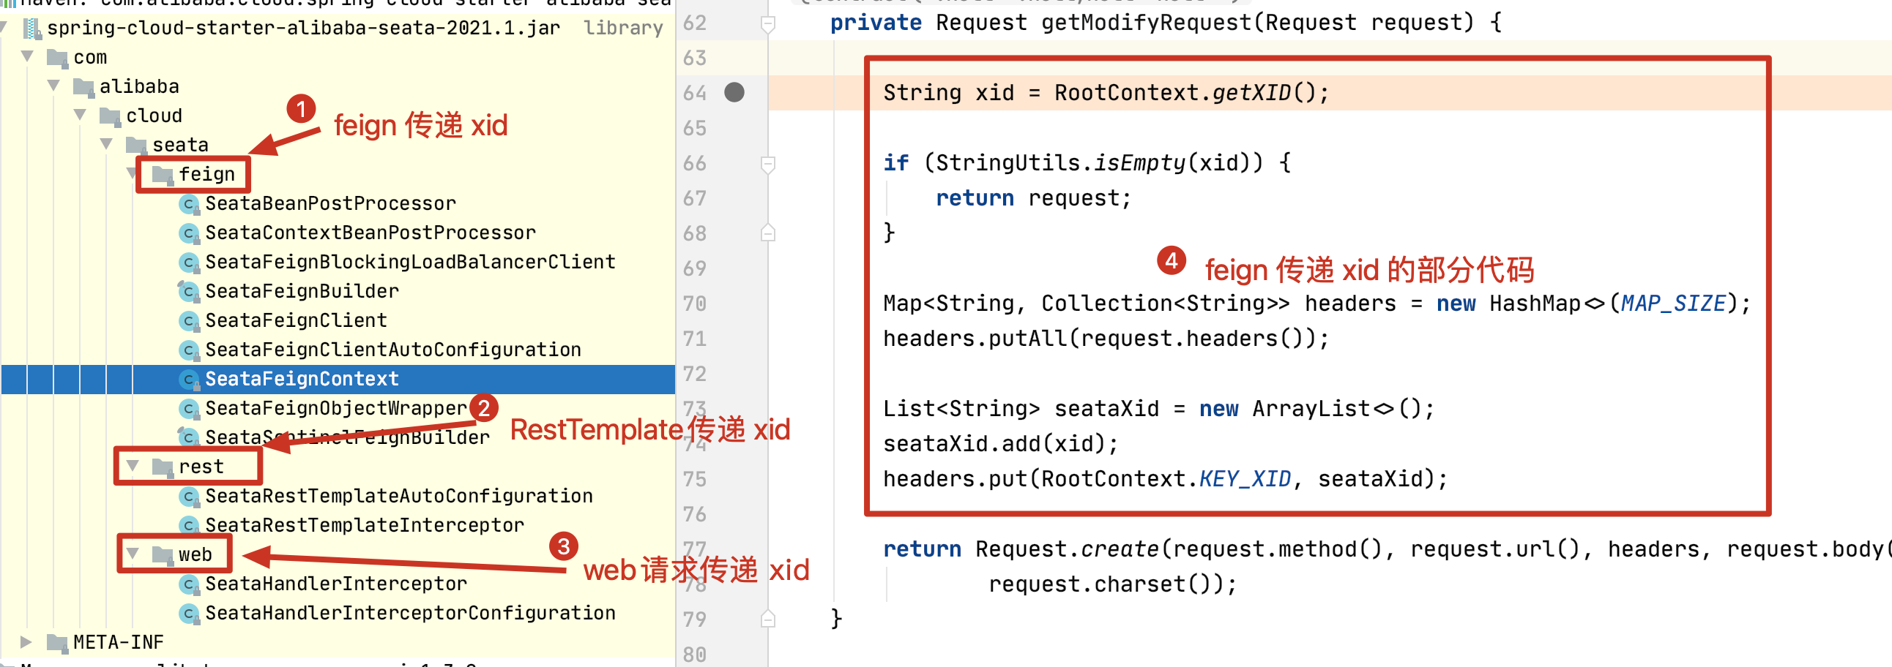Image resolution: width=1892 pixels, height=667 pixels.
Task: Click fold end marker at line 68
Action: pyautogui.click(x=767, y=233)
